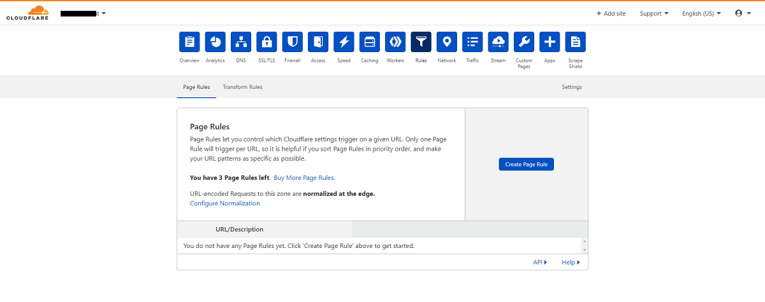Open the Caching drive icon

point(370,42)
